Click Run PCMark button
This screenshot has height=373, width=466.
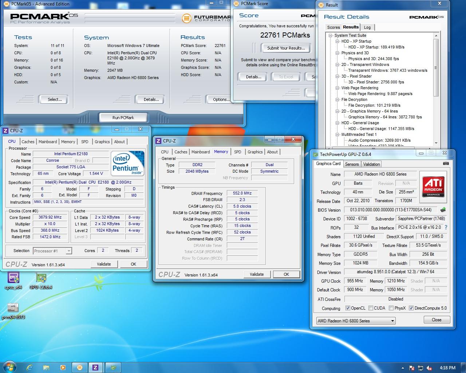pyautogui.click(x=123, y=118)
